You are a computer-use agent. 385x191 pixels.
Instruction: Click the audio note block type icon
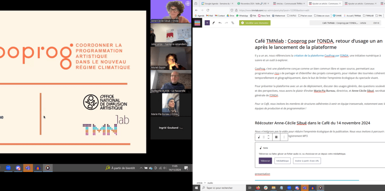click(x=259, y=137)
